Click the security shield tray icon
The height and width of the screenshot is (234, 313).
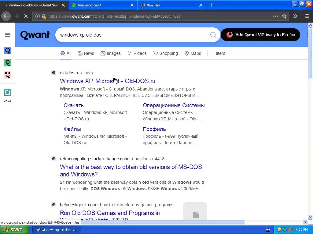279,230
